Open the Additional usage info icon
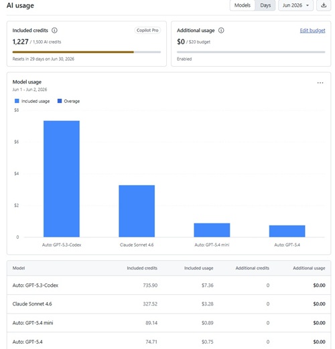Screen dimensions: 335x349 pyautogui.click(x=221, y=30)
